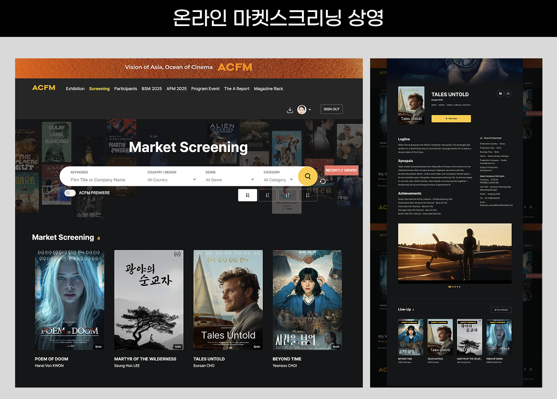557x399 pixels.
Task: Open BSM 2025 menu item
Action: click(151, 89)
